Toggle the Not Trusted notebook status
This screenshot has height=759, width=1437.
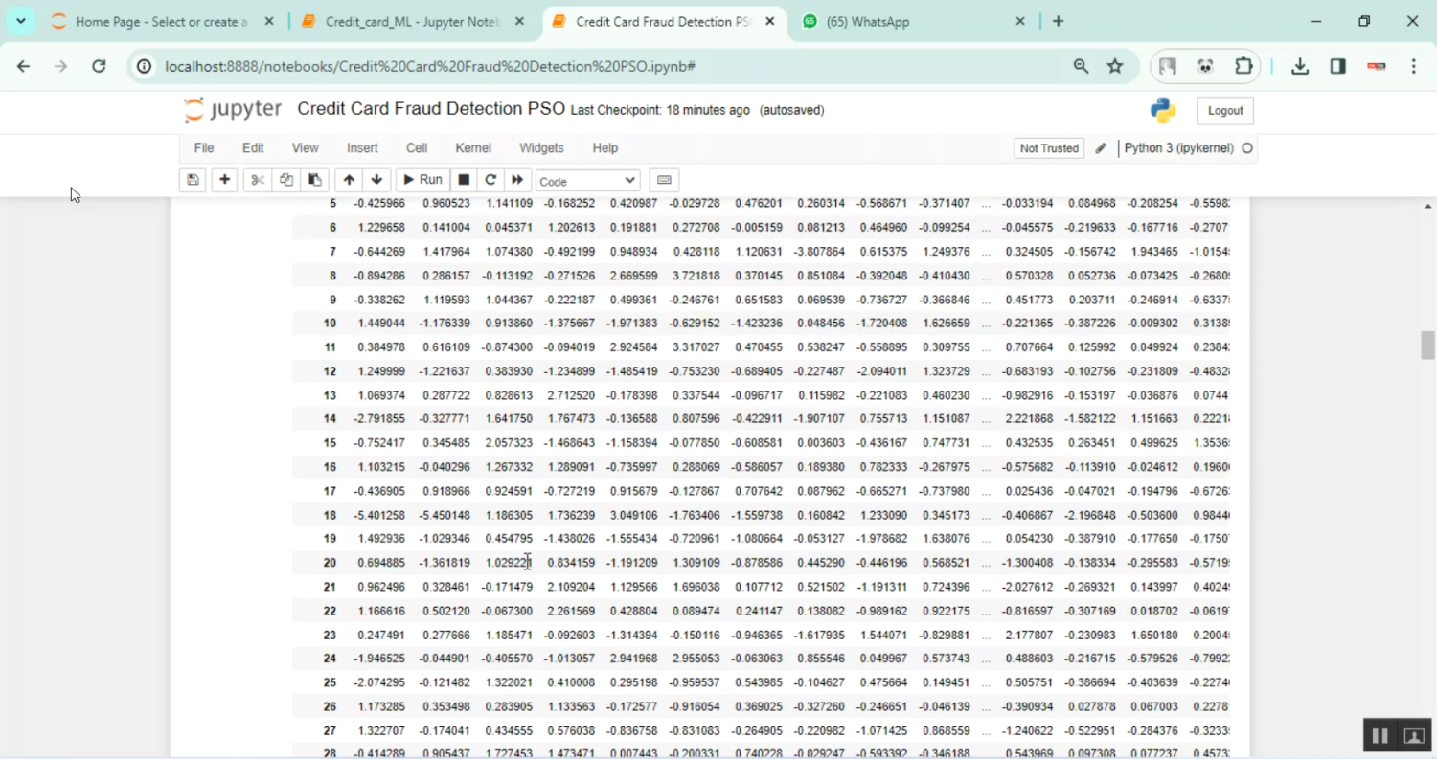pyautogui.click(x=1049, y=148)
